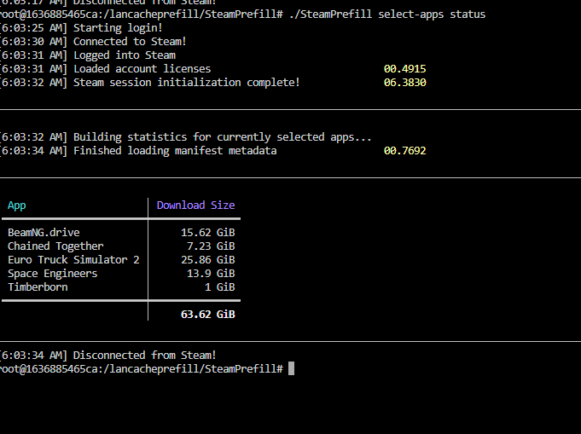Click the 00.7692 timing value
Image resolution: width=581 pixels, height=434 pixels.
click(405, 151)
